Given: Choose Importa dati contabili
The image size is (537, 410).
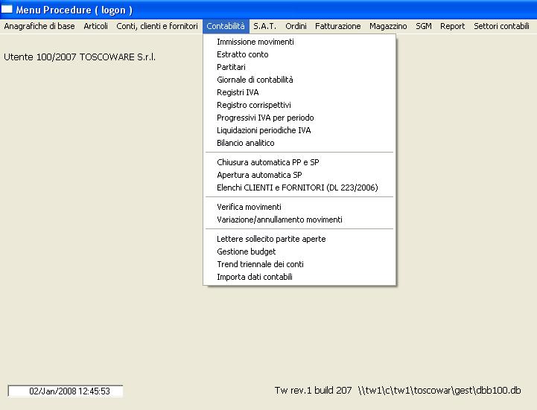Looking at the screenshot, I should 299,277.
